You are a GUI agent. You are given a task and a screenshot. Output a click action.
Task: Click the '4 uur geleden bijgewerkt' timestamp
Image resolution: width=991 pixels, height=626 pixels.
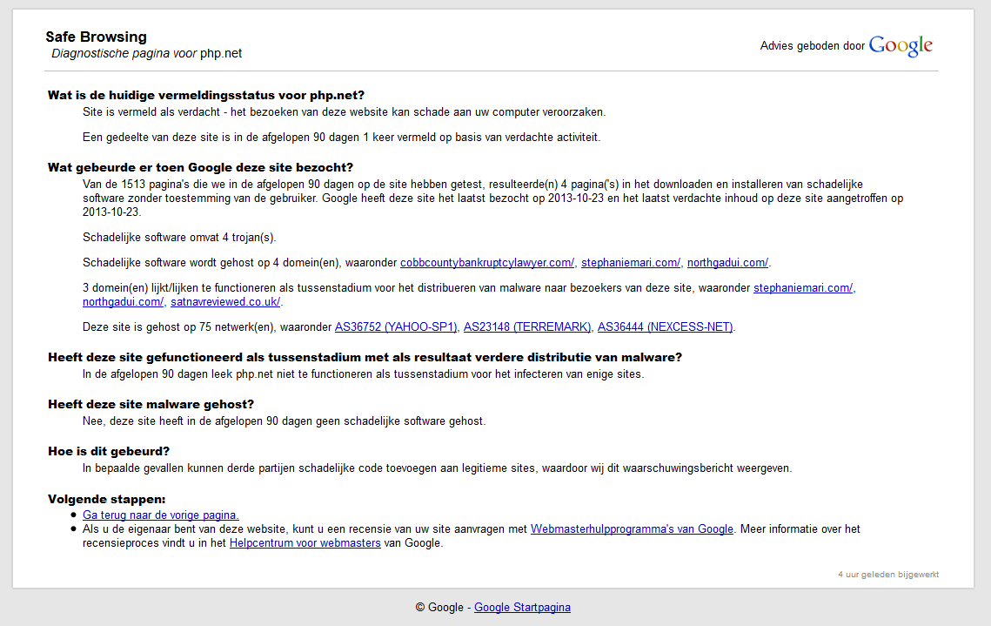(x=887, y=575)
